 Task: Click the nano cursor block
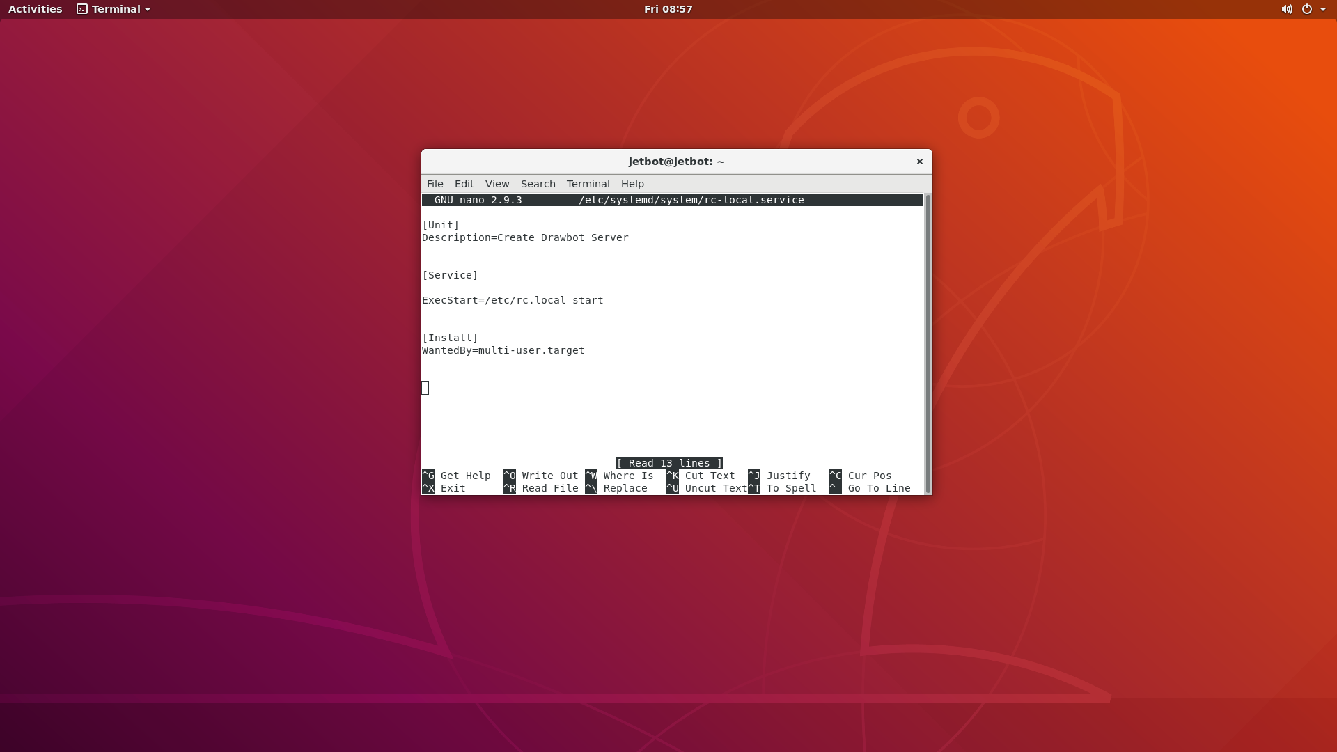425,388
